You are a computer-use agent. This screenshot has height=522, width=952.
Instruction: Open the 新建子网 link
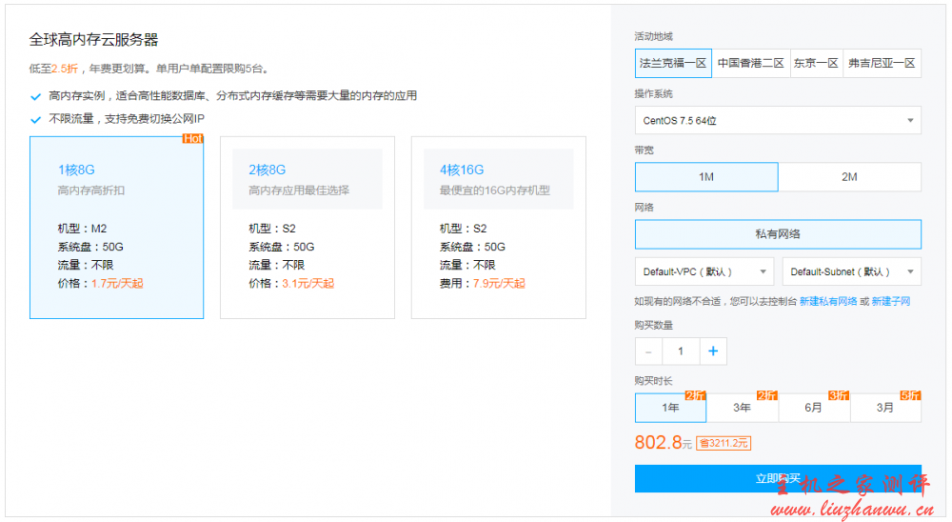(891, 301)
